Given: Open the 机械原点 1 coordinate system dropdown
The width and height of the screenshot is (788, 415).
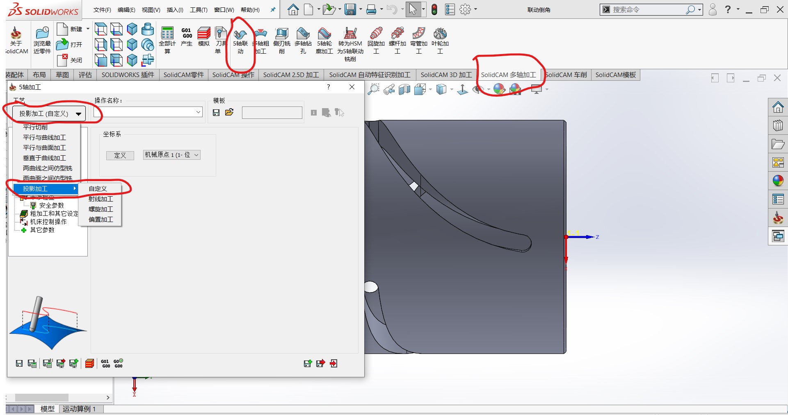Looking at the screenshot, I should tap(171, 155).
